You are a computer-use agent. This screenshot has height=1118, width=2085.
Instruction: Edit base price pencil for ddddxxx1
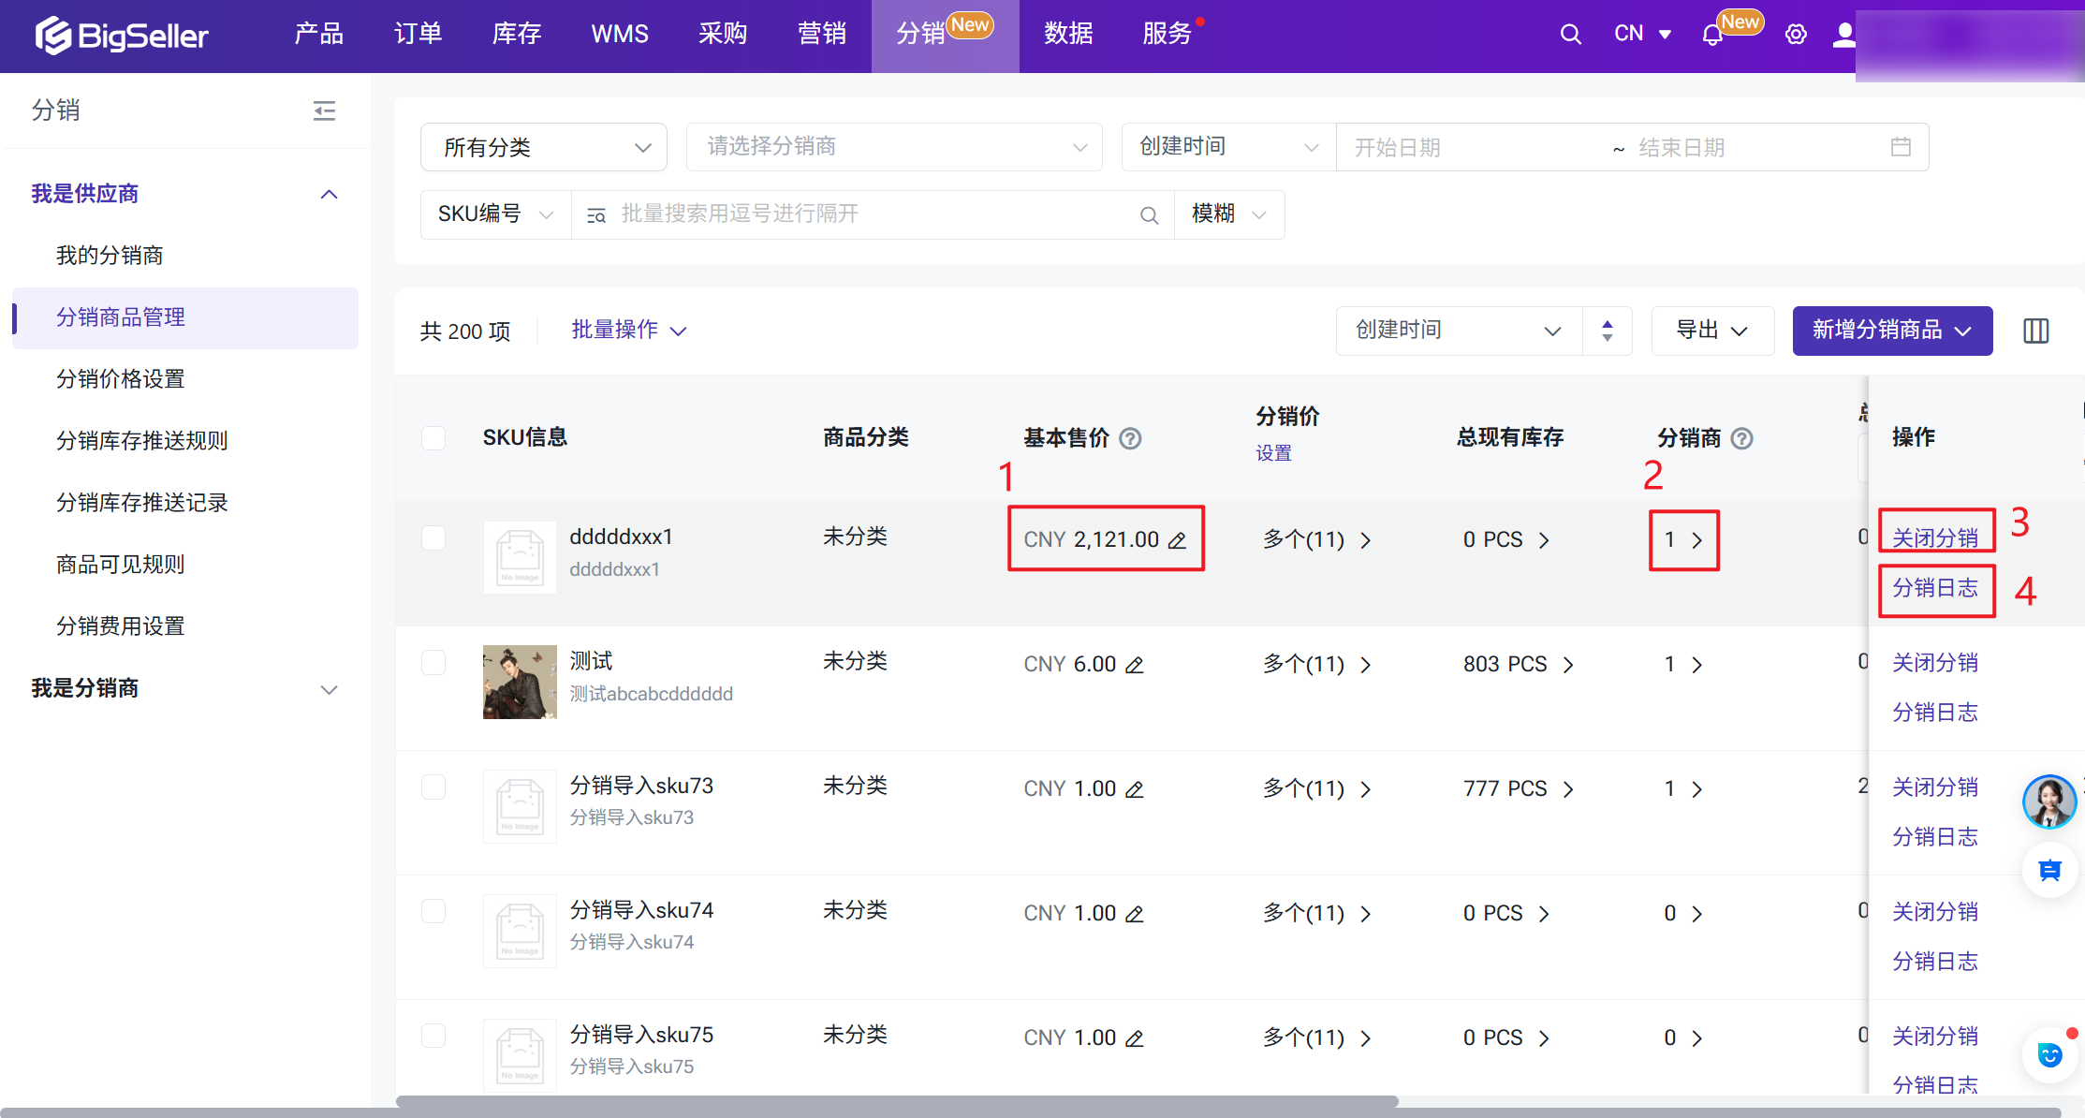click(x=1178, y=540)
